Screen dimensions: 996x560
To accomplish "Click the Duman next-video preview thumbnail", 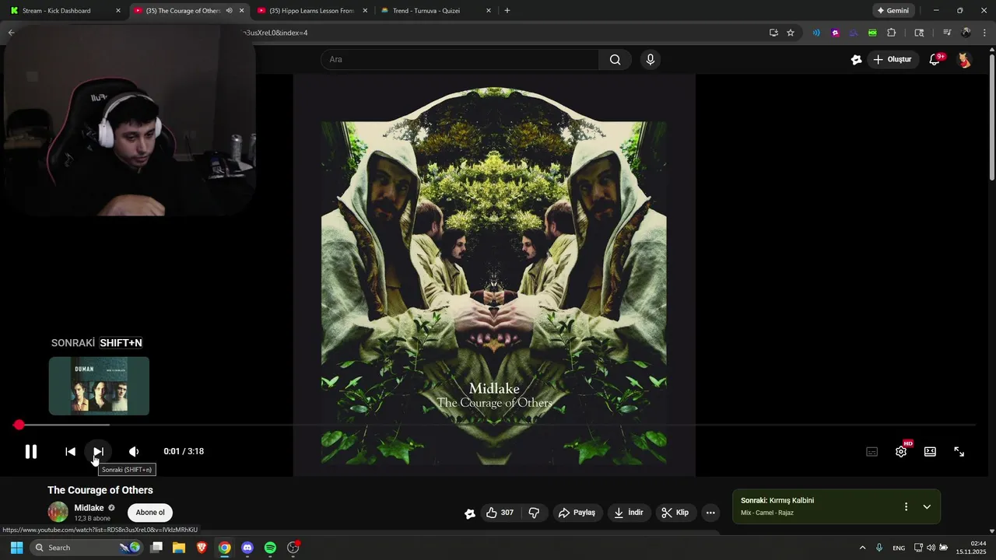I will [x=99, y=386].
